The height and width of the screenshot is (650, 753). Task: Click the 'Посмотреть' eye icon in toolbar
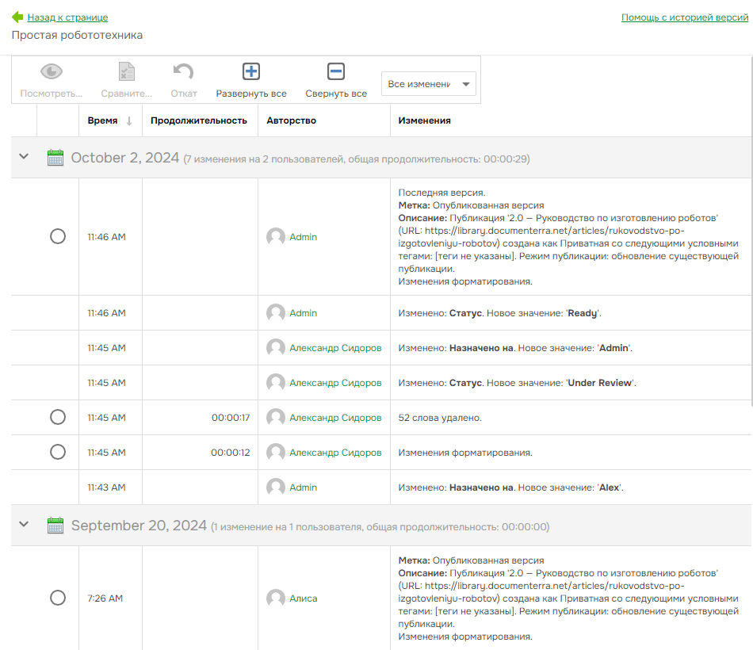[x=52, y=72]
